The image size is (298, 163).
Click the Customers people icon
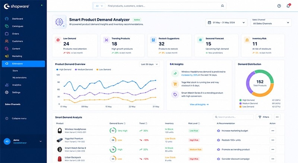(x=7, y=41)
